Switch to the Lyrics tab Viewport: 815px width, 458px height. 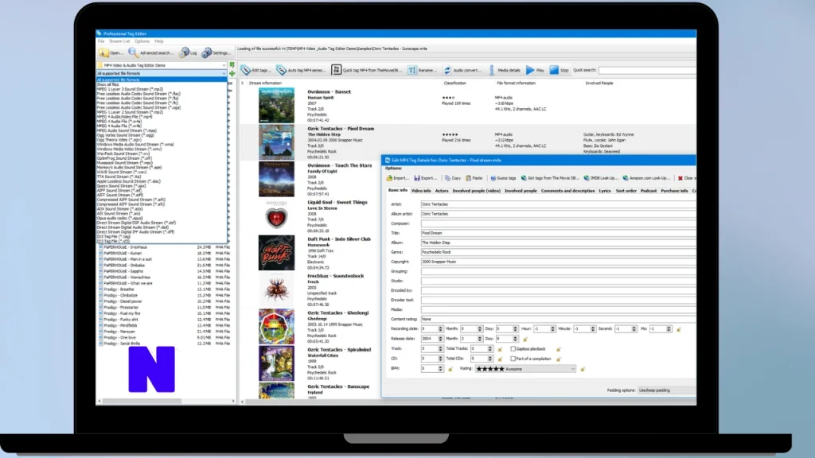[605, 191]
